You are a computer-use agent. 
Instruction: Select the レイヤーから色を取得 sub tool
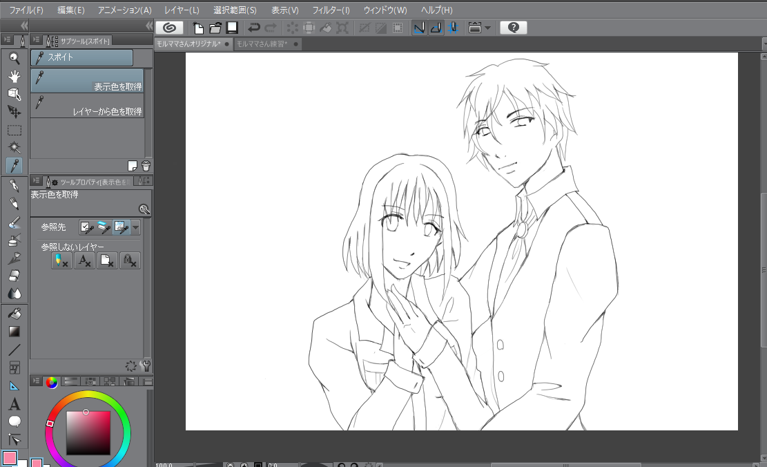pyautogui.click(x=87, y=106)
